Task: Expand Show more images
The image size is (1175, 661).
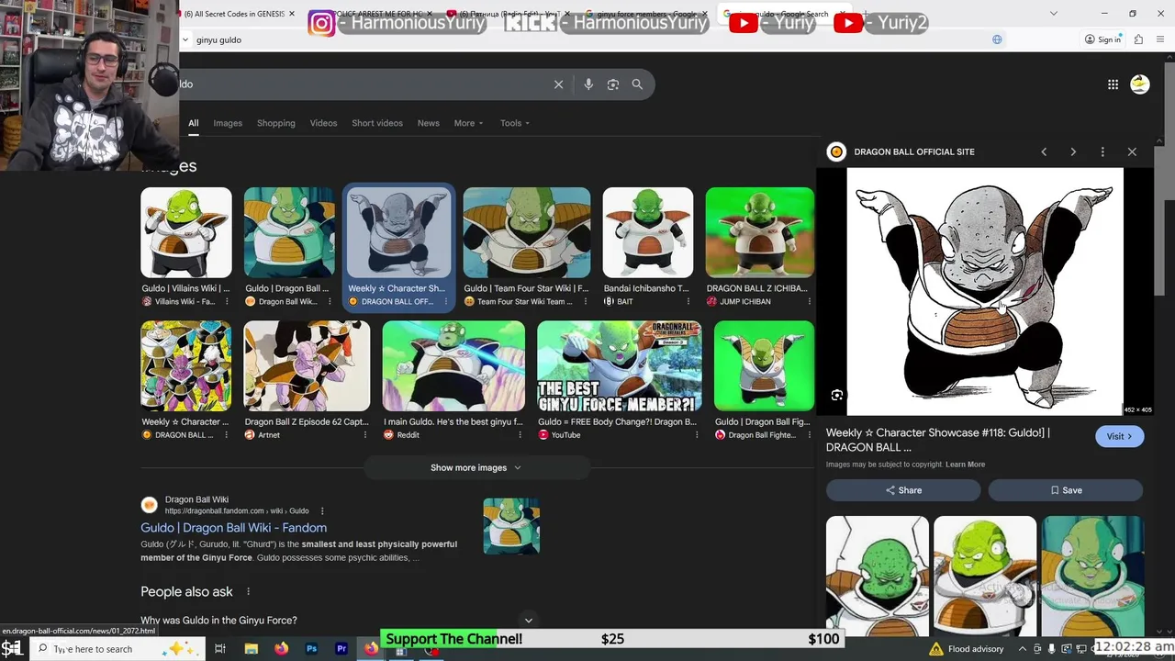Action: (476, 467)
